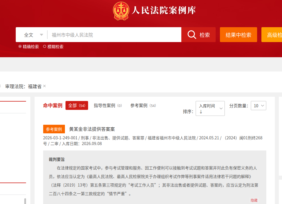Image resolution: width=282 pixels, height=204 pixels.
Task: Open the 全文 search scope dropdown
Action: [x=33, y=35]
